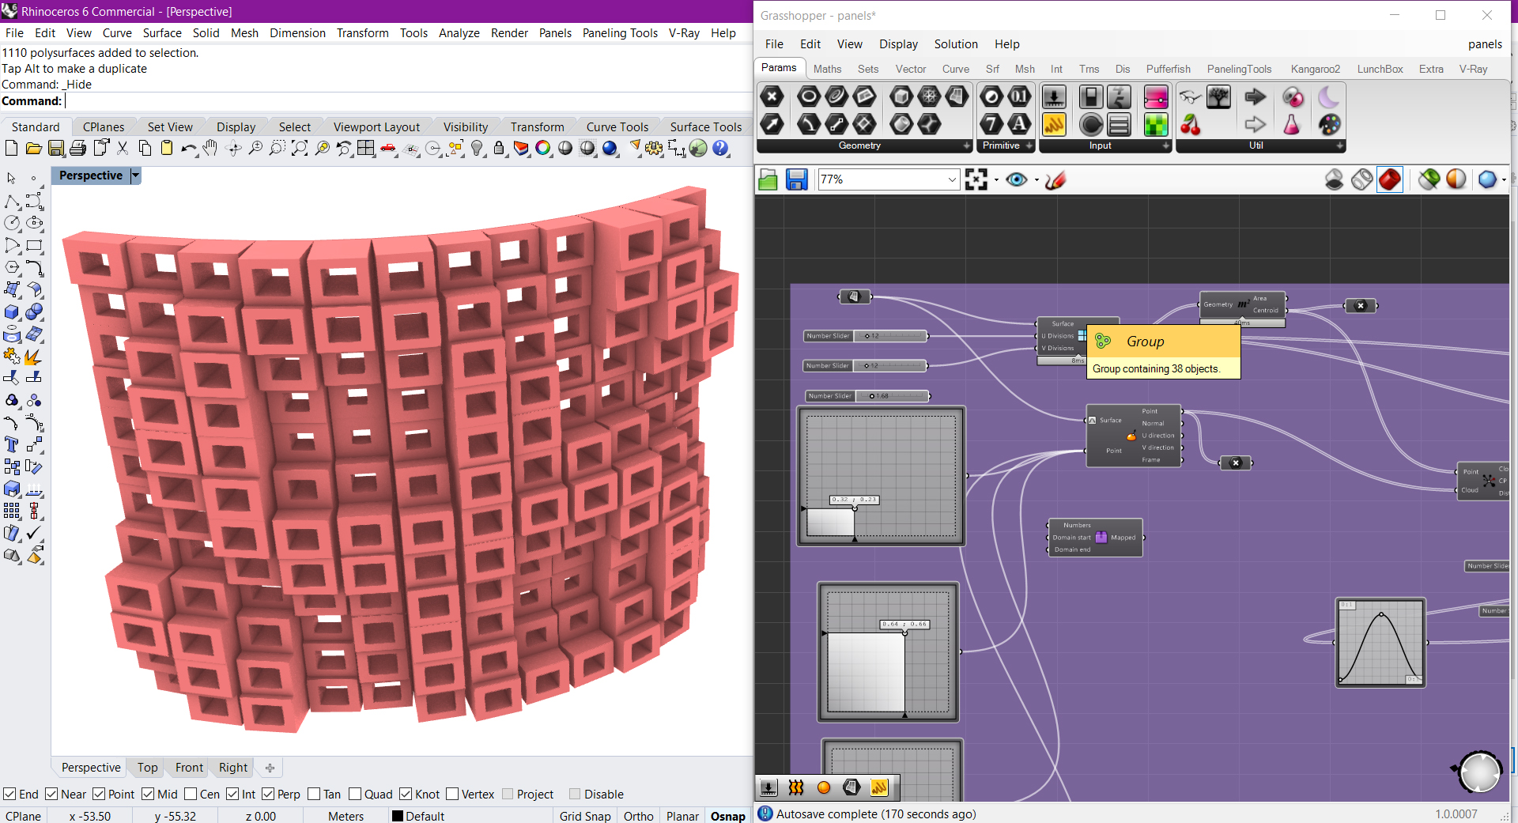Open zoom extents options dropdown arrow
Viewport: 1518px width, 823px height.
(x=996, y=180)
